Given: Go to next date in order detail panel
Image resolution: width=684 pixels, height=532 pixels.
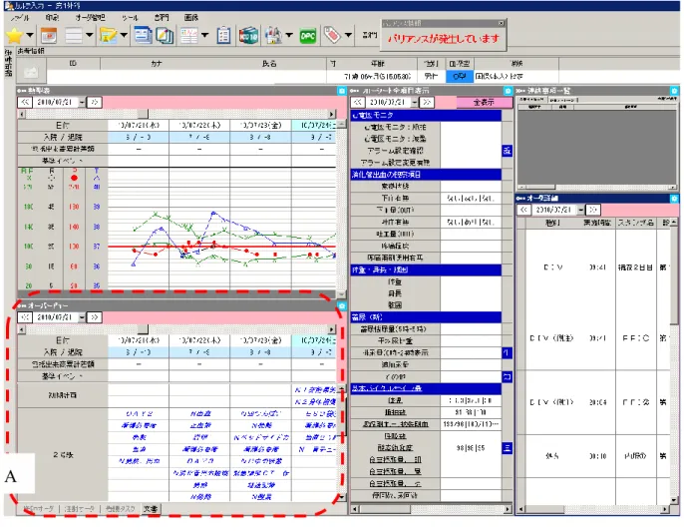Looking at the screenshot, I should [593, 210].
